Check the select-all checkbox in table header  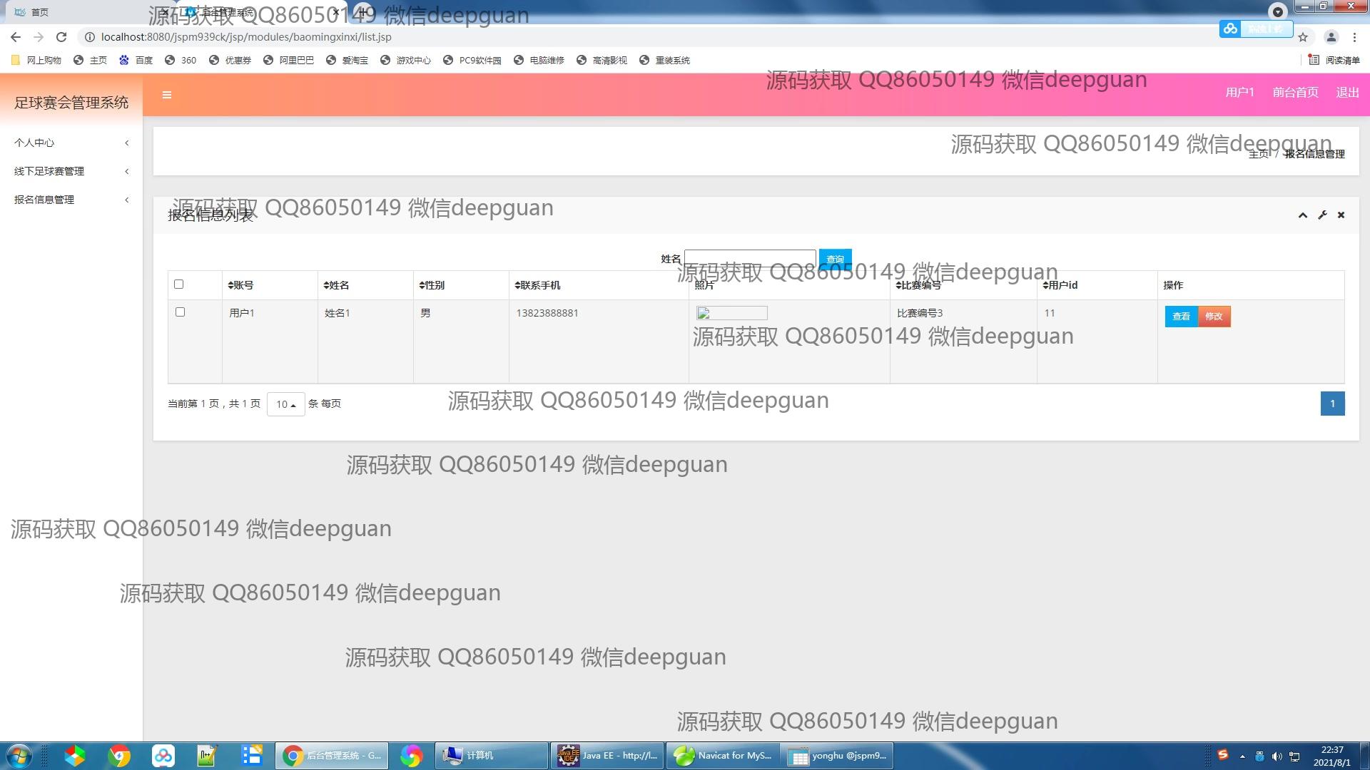[179, 284]
